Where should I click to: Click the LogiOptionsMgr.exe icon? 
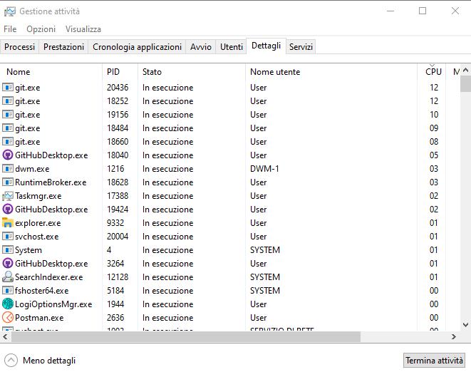[x=8, y=304]
